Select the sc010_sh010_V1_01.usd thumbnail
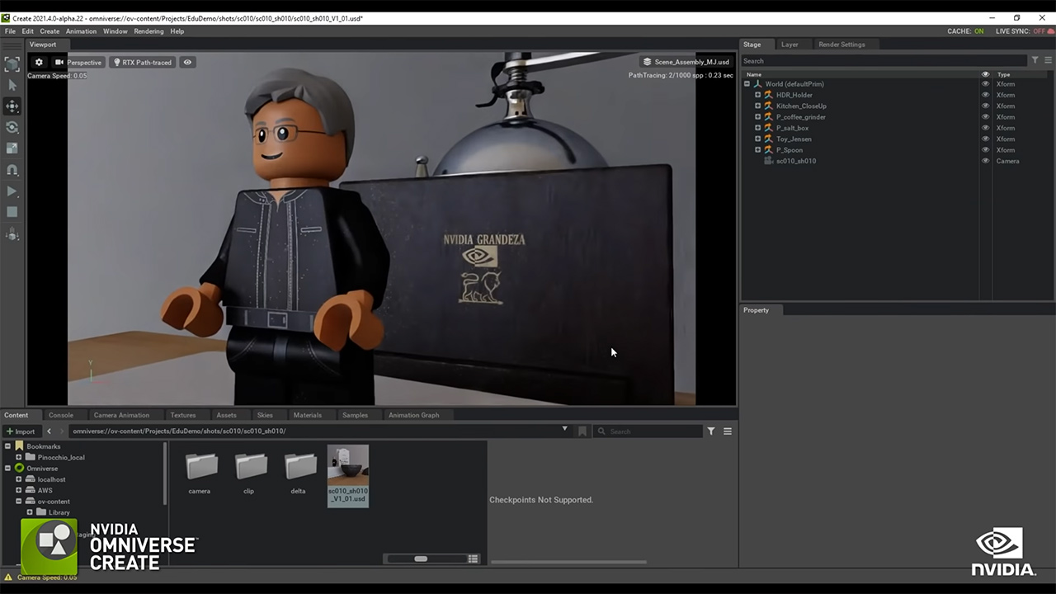The width and height of the screenshot is (1056, 594). (347, 475)
